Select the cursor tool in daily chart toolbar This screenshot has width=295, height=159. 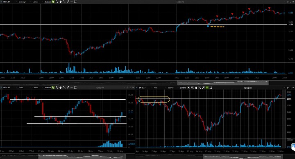(x=53, y=87)
